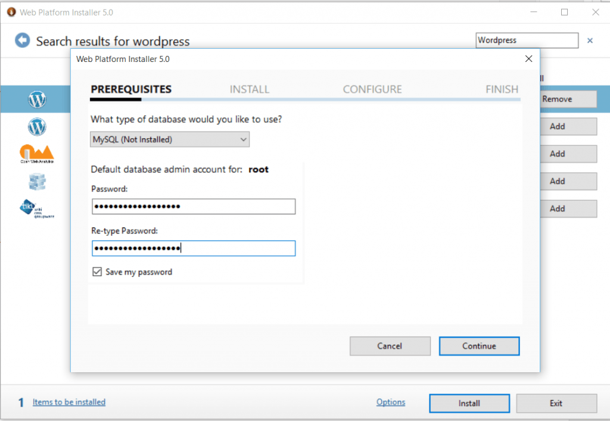This screenshot has width=610, height=421.
Task: Maximize the Web Platform Installer window
Action: coord(565,12)
